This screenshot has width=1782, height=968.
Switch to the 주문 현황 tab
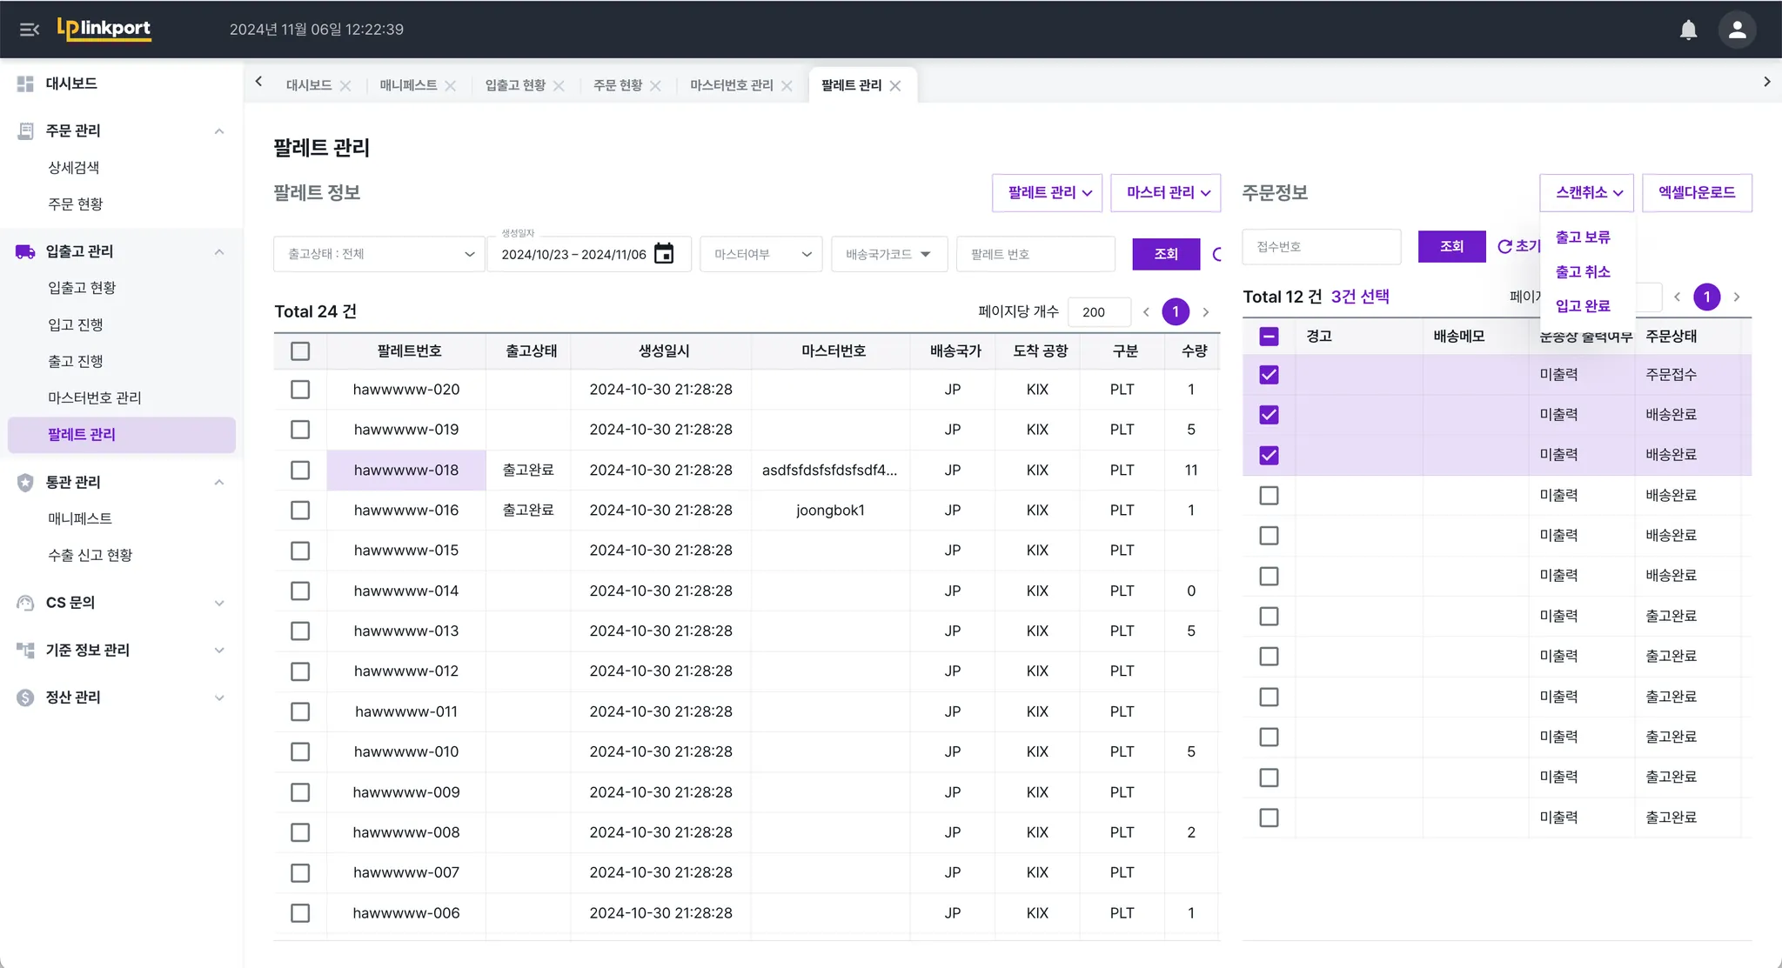[x=617, y=85]
